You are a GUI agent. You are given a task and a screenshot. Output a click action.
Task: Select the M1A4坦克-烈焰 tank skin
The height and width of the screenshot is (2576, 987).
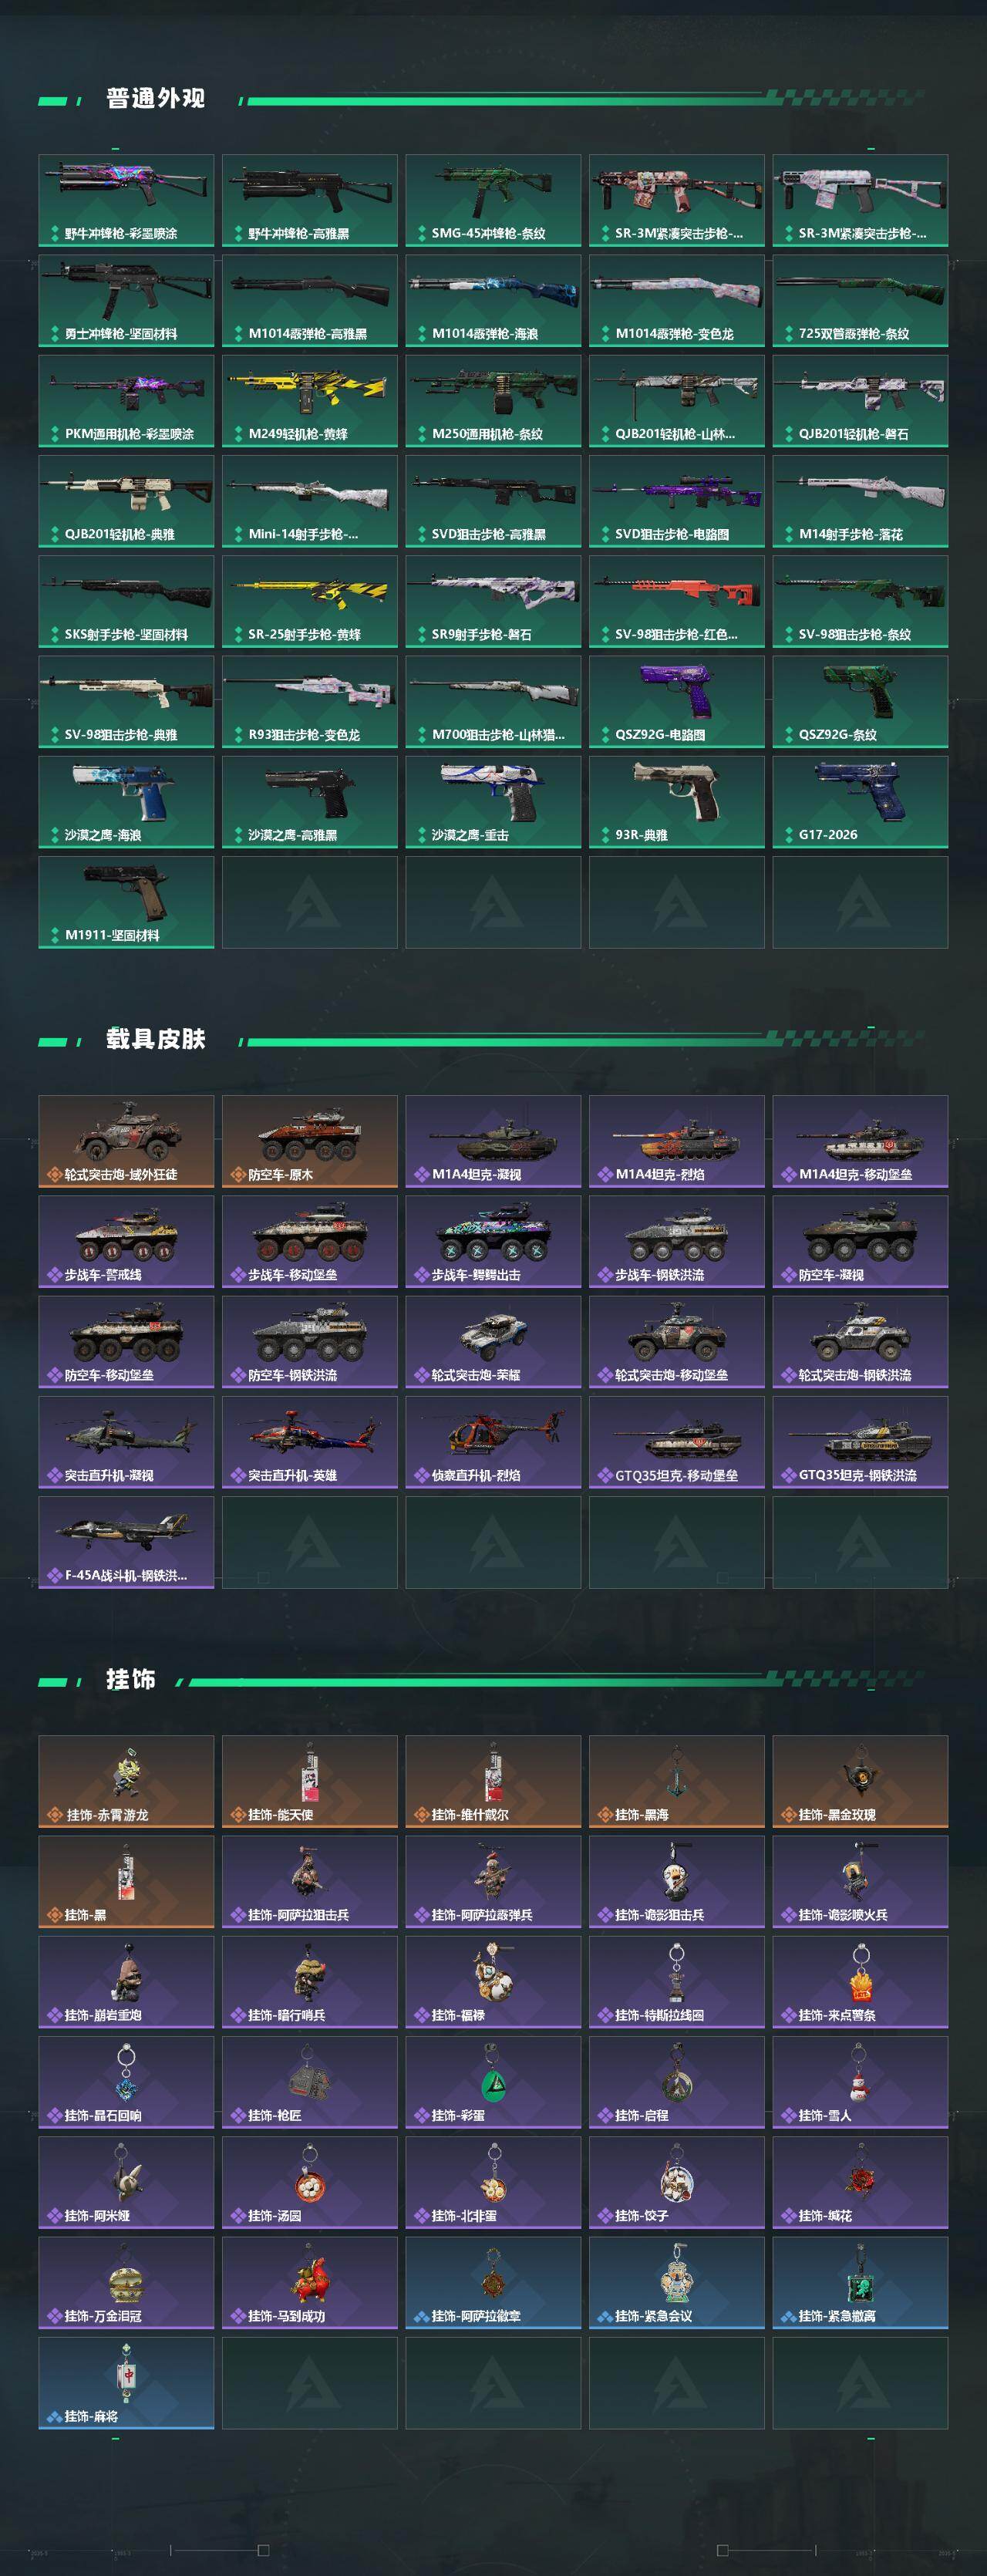click(676, 1141)
